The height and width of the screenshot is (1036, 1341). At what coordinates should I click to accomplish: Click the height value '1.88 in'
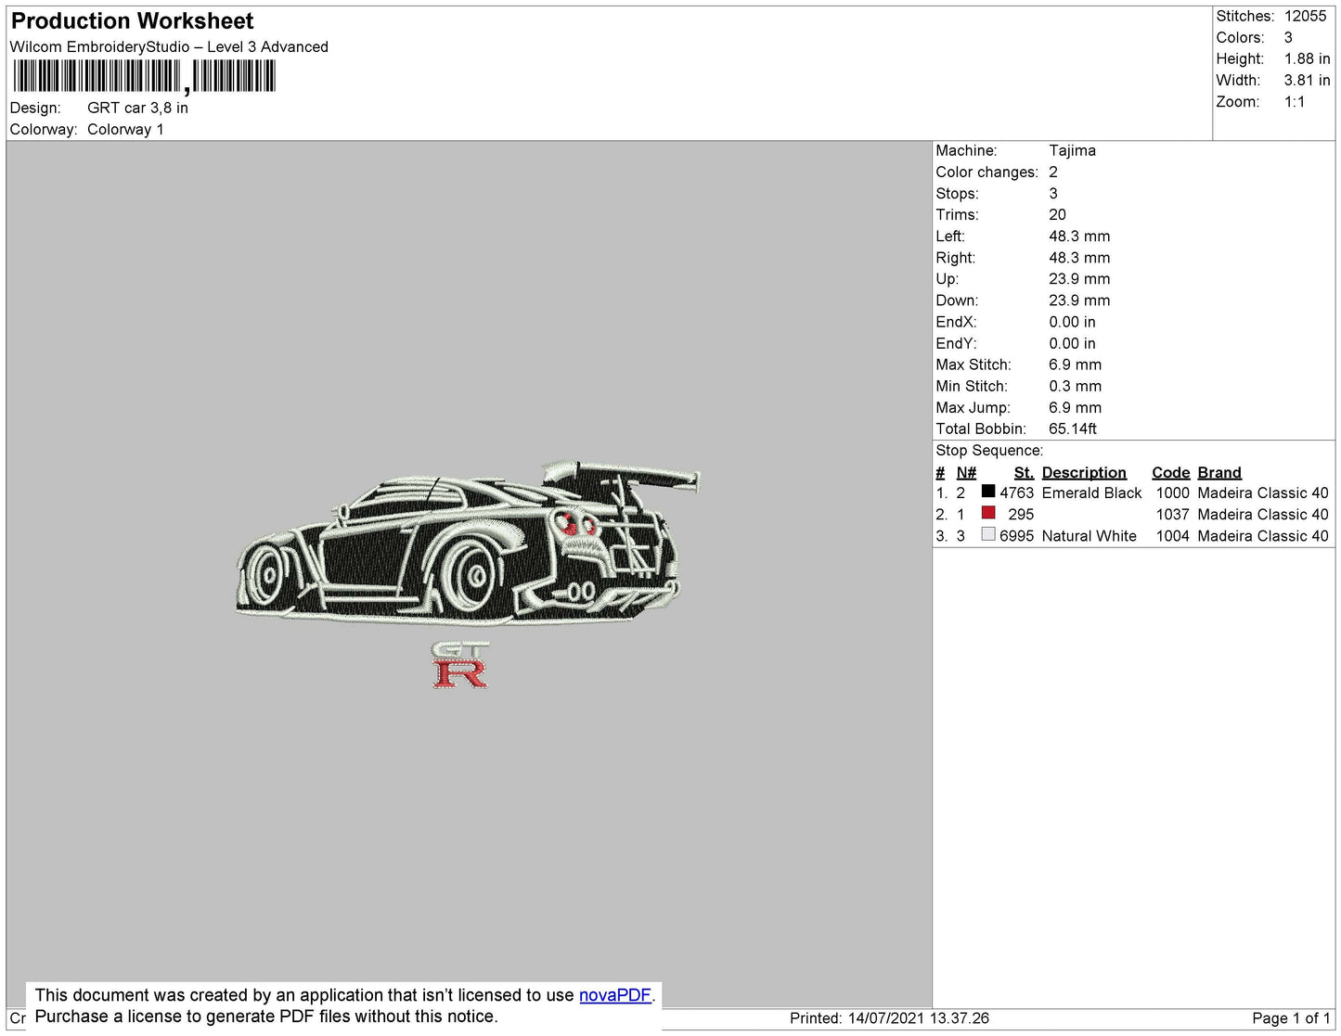pyautogui.click(x=1308, y=58)
